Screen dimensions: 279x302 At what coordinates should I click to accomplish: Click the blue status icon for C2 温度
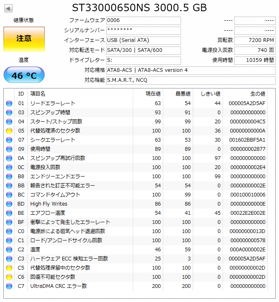(9, 250)
